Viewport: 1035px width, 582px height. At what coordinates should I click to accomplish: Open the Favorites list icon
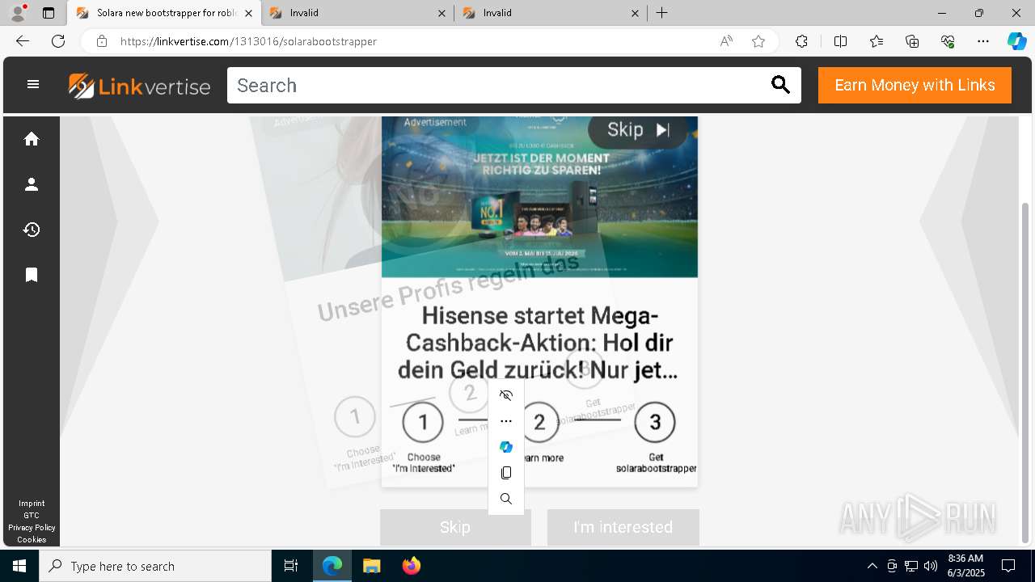[877, 41]
